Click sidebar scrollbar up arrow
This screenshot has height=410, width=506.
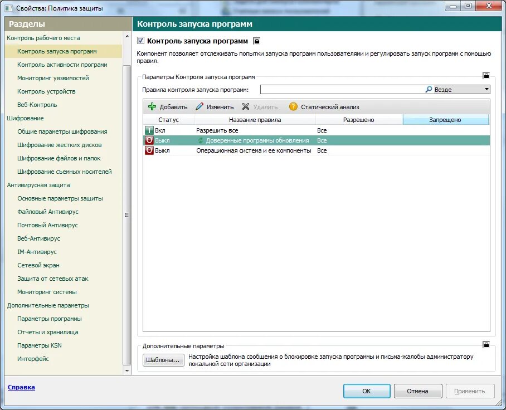point(127,36)
